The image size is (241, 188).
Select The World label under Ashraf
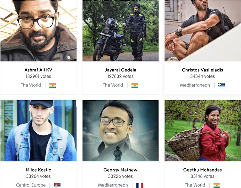[x=31, y=85]
